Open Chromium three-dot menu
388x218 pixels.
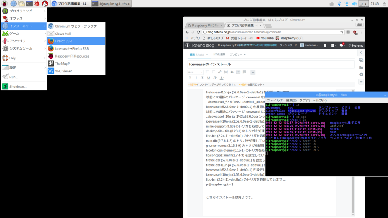click(x=361, y=32)
